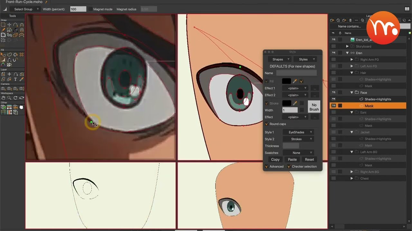
Task: Select the Draw Shape tool
Action: pyautogui.click(x=9, y=30)
